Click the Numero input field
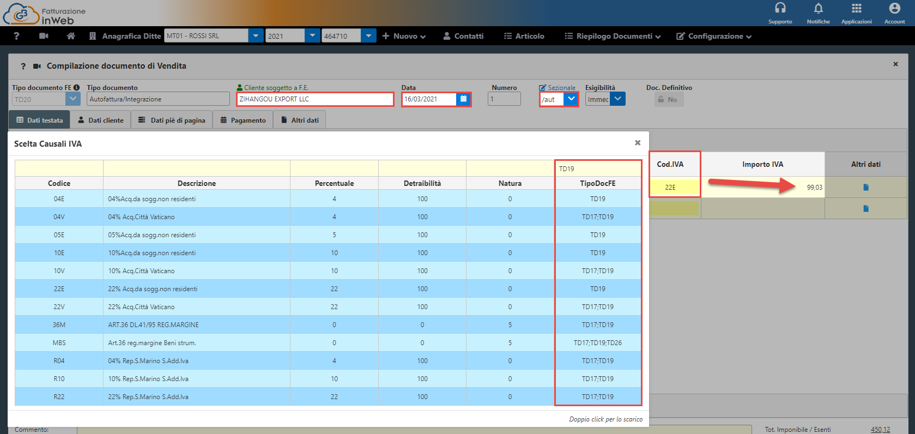Image resolution: width=915 pixels, height=434 pixels. [x=504, y=99]
